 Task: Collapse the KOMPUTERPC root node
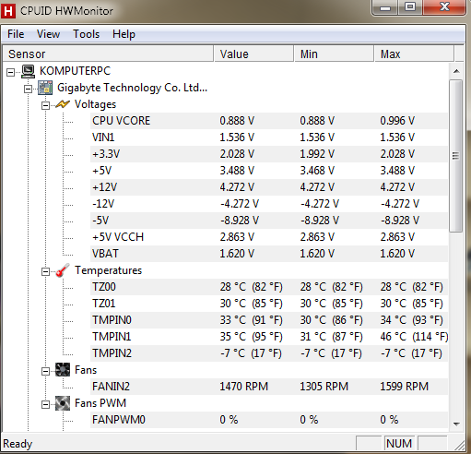[11, 73]
